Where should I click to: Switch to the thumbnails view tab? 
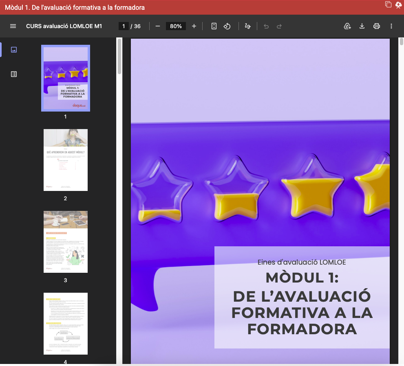[x=14, y=50]
